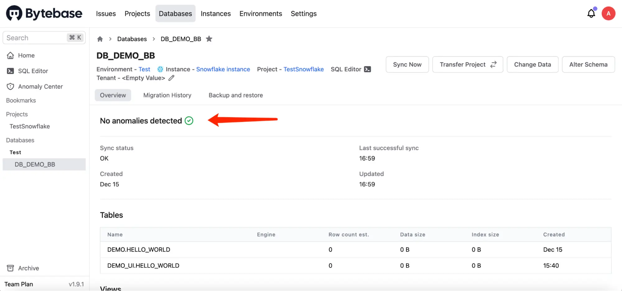
Task: Open the Issues menu
Action: (x=106, y=14)
